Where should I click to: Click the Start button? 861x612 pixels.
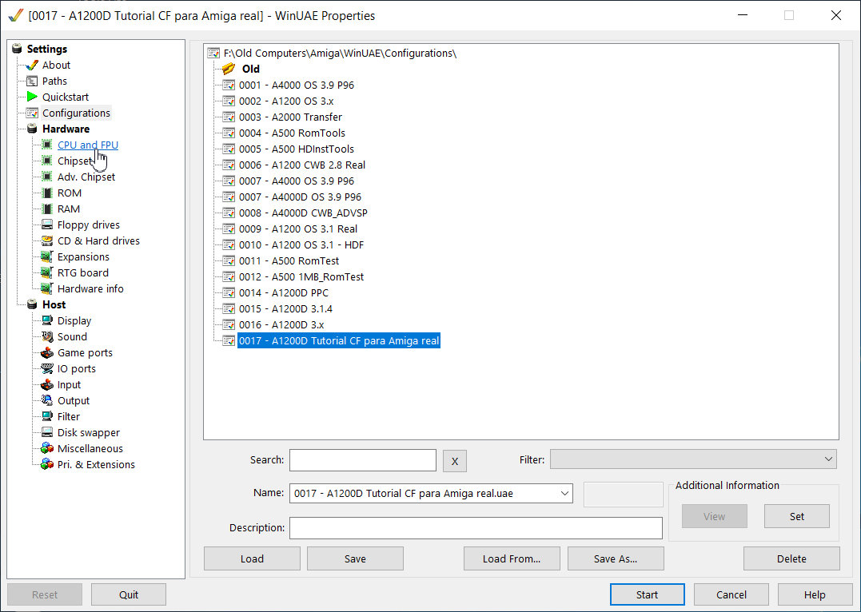click(x=648, y=594)
